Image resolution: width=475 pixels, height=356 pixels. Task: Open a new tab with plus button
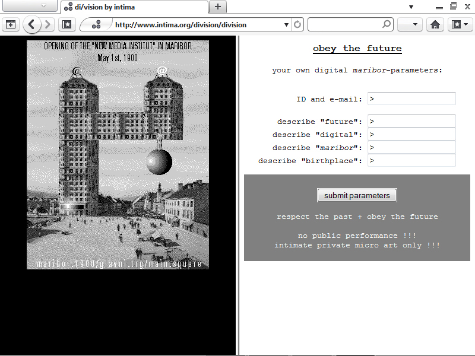218,7
